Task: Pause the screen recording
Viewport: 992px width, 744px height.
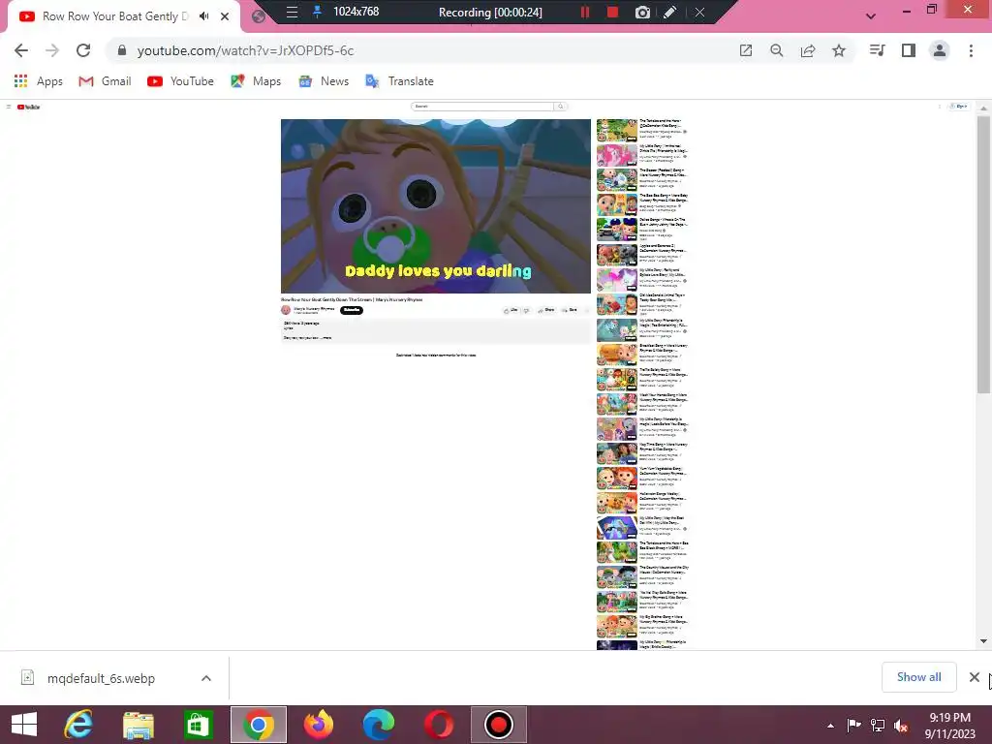Action: [585, 12]
